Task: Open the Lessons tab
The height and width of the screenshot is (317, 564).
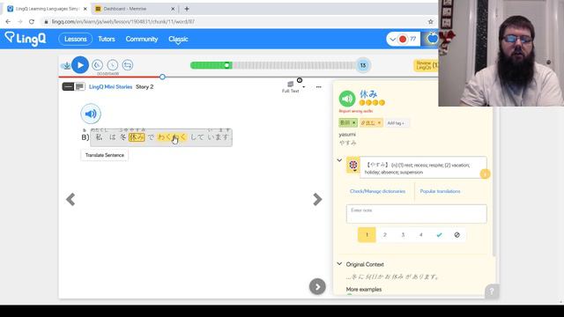Action: click(x=76, y=39)
